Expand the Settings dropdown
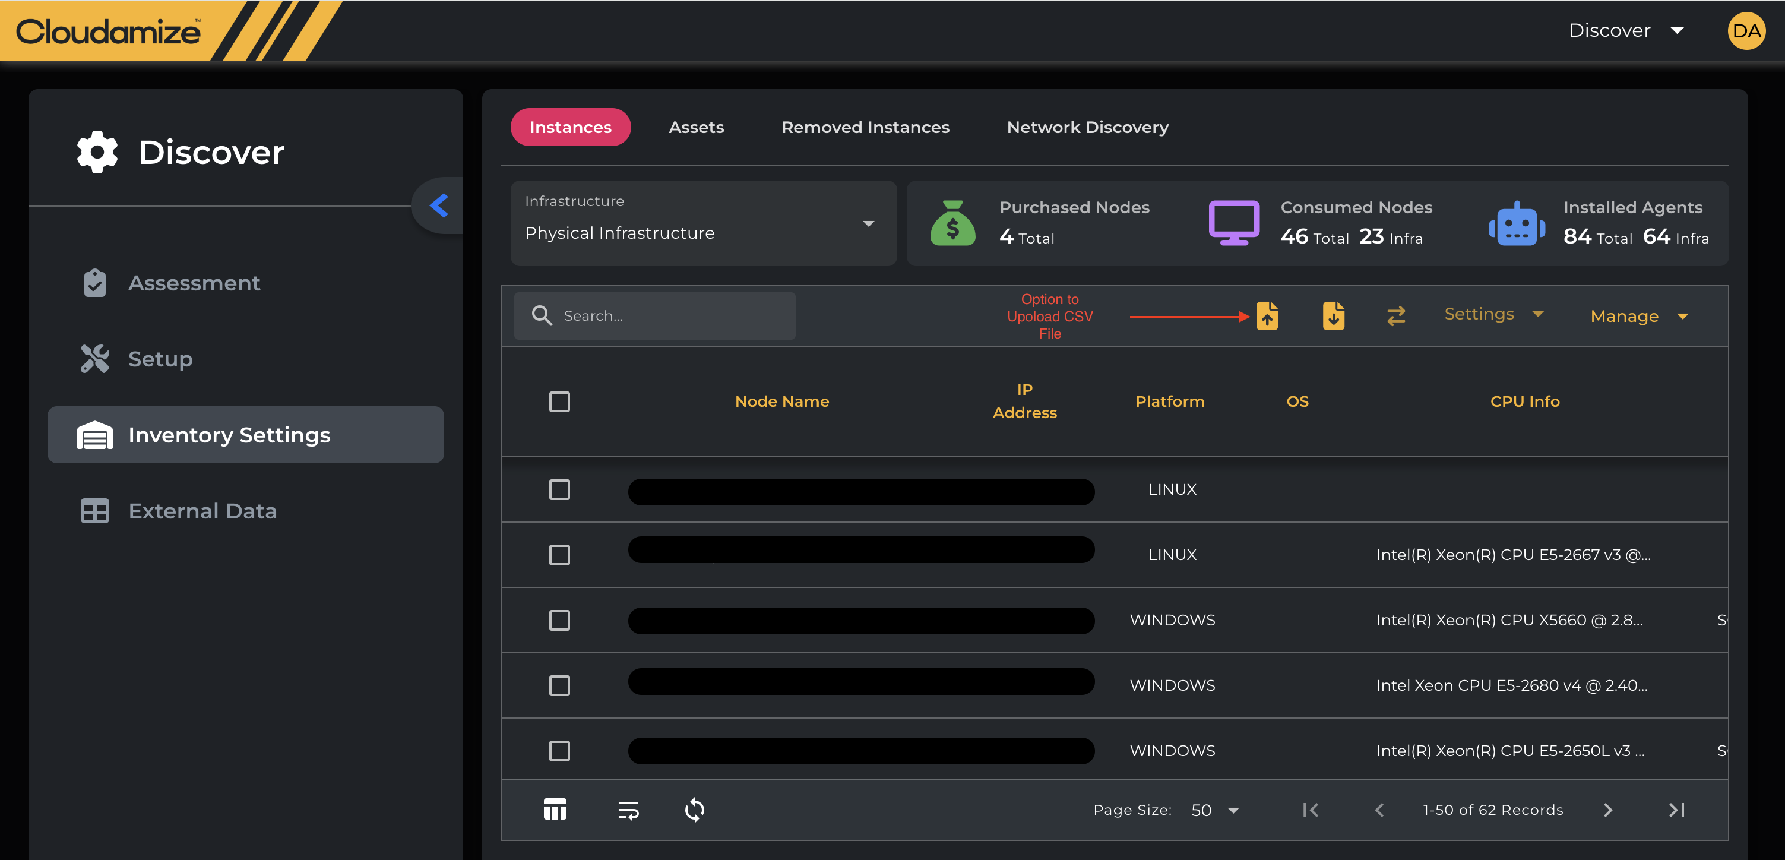 point(1493,315)
